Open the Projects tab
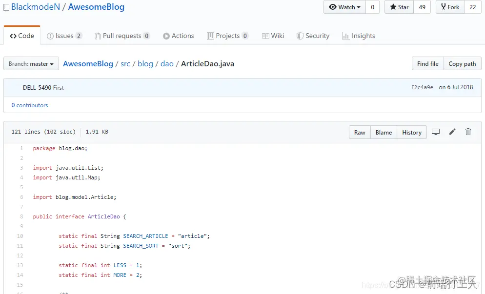The image size is (485, 294). click(228, 36)
